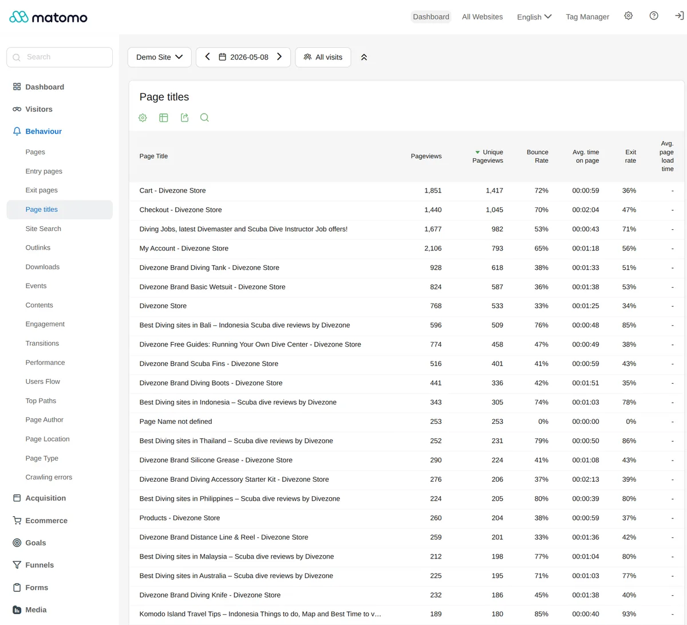687x625 pixels.
Task: Click Divezone Brand Diving Knife row
Action: (406, 595)
